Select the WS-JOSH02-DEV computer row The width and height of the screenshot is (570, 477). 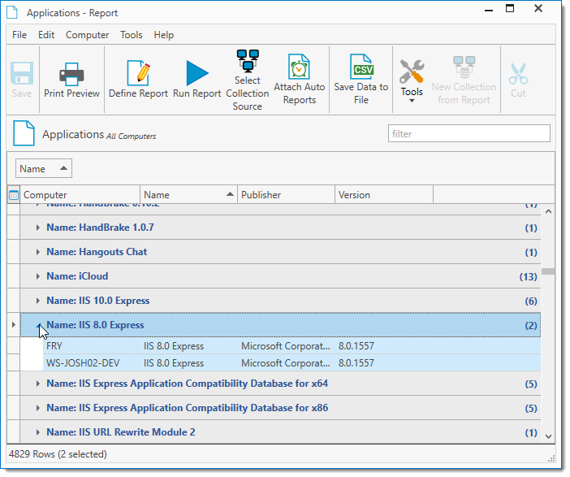(x=291, y=363)
